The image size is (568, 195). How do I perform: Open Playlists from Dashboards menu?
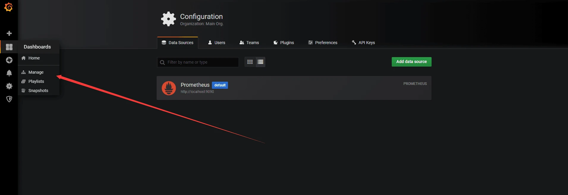pos(36,81)
